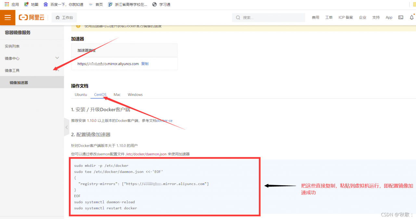Open the 地图 bookmark
The image size is (416, 219).
(31, 5)
